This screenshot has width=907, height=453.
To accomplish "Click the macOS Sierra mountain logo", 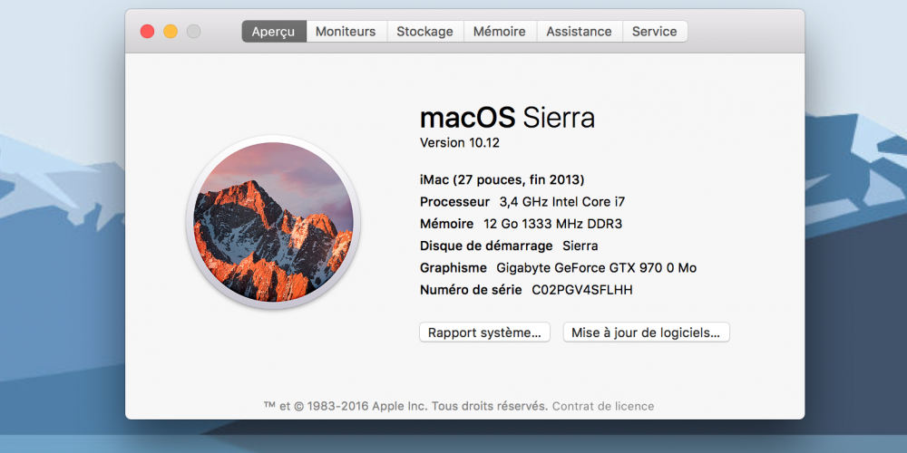I will tap(273, 223).
